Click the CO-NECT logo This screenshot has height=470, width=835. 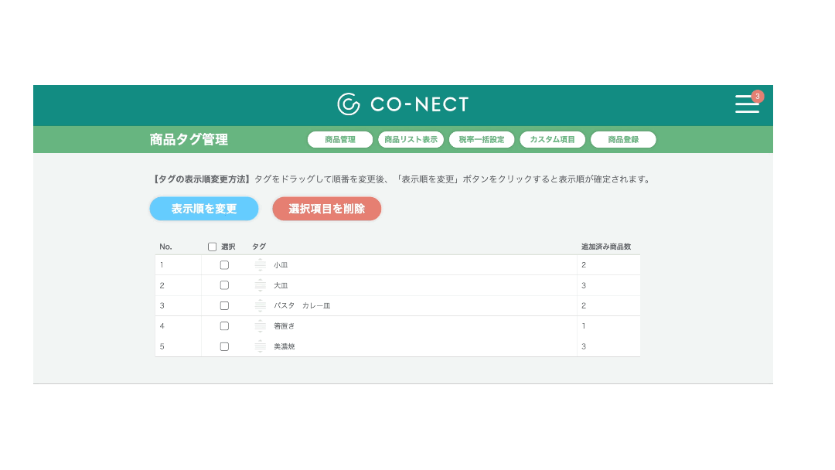pyautogui.click(x=403, y=104)
